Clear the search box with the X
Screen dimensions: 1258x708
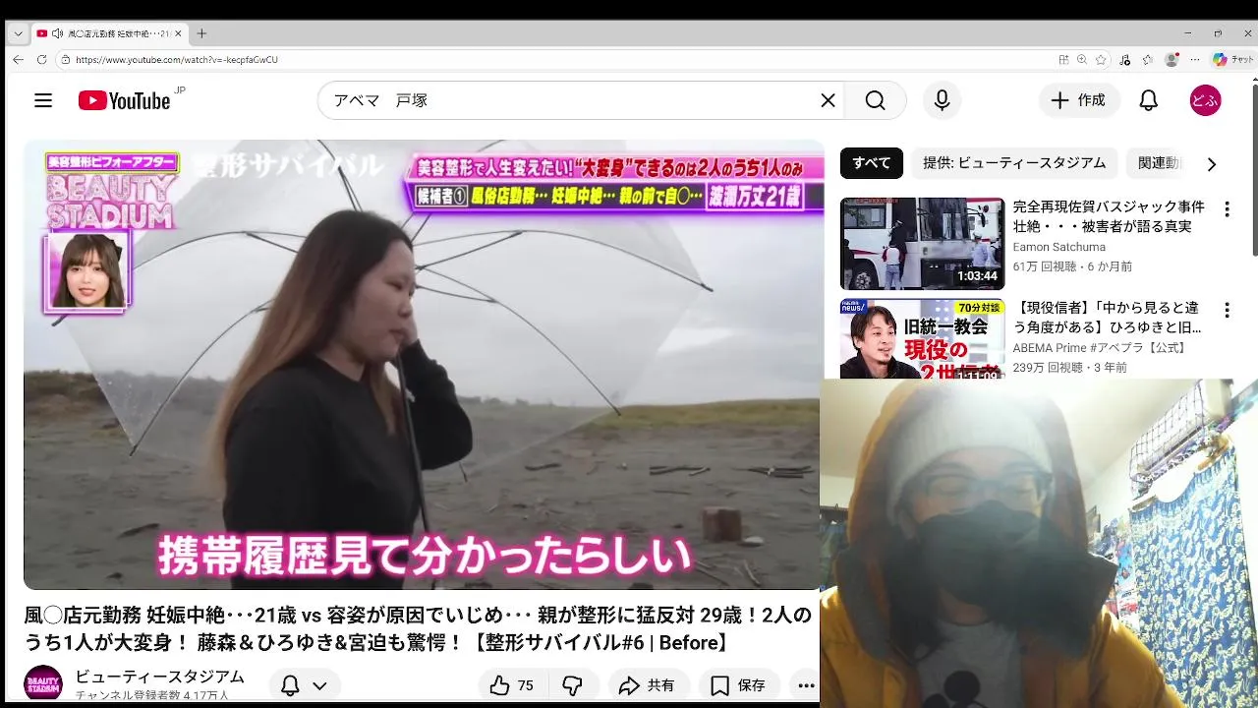828,100
